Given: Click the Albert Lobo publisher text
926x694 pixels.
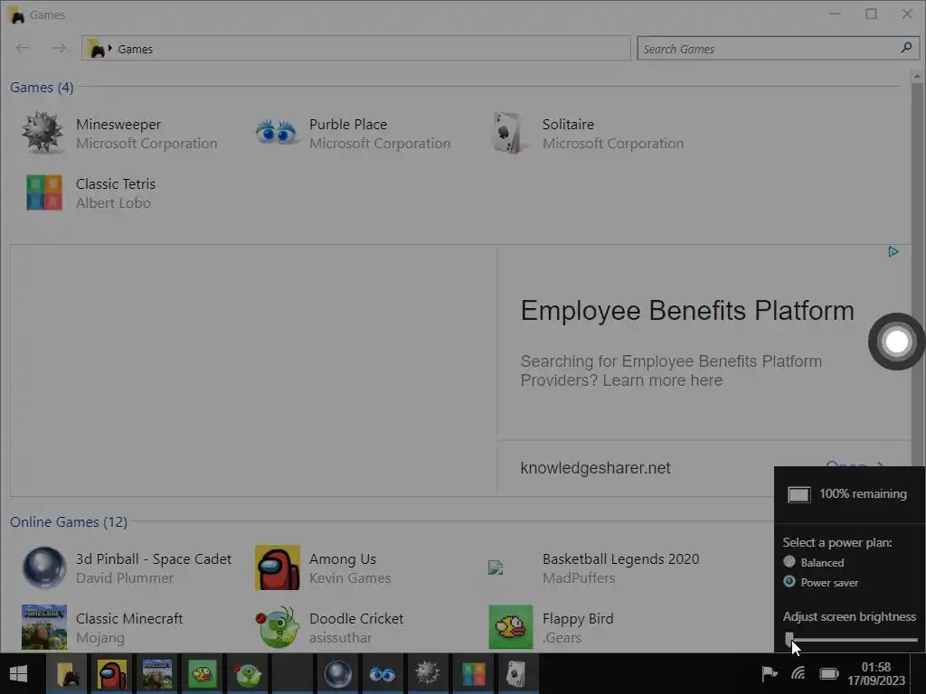Looking at the screenshot, I should pos(113,203).
